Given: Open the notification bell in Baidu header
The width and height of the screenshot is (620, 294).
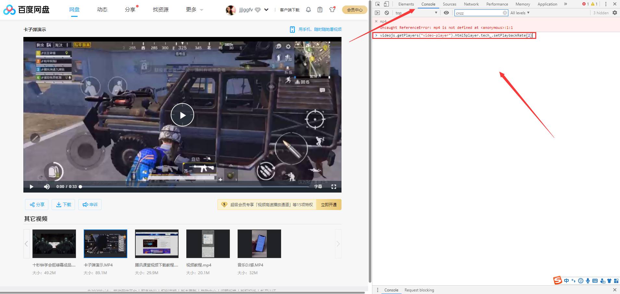Looking at the screenshot, I should [x=308, y=10].
